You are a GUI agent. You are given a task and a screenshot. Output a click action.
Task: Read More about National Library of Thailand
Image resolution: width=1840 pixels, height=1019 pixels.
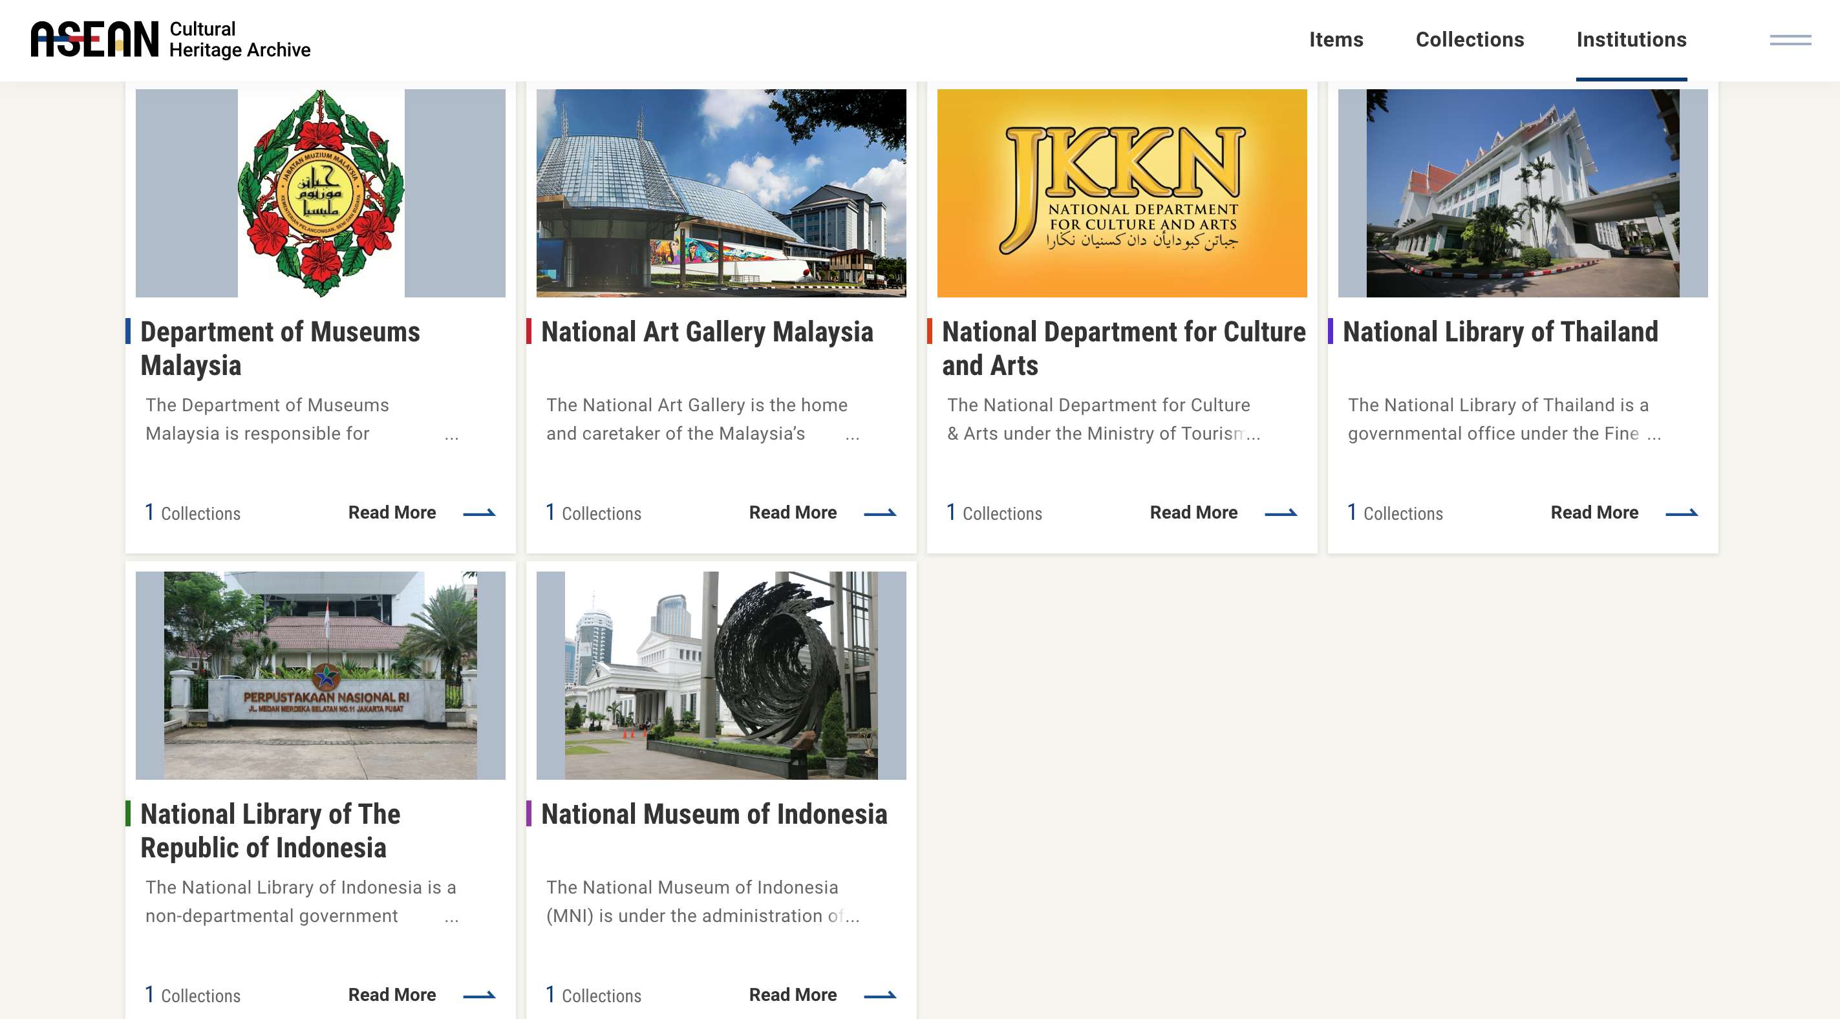(x=1594, y=512)
